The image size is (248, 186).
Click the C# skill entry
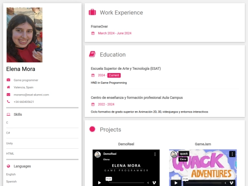point(8,133)
